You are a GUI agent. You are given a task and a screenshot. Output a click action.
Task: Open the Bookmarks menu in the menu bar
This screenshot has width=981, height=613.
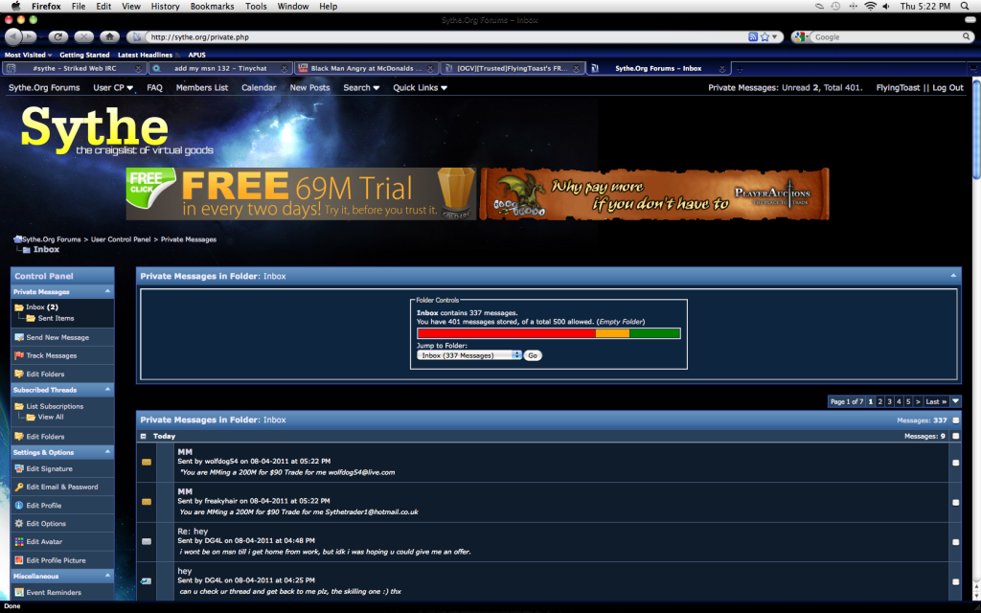pyautogui.click(x=212, y=7)
